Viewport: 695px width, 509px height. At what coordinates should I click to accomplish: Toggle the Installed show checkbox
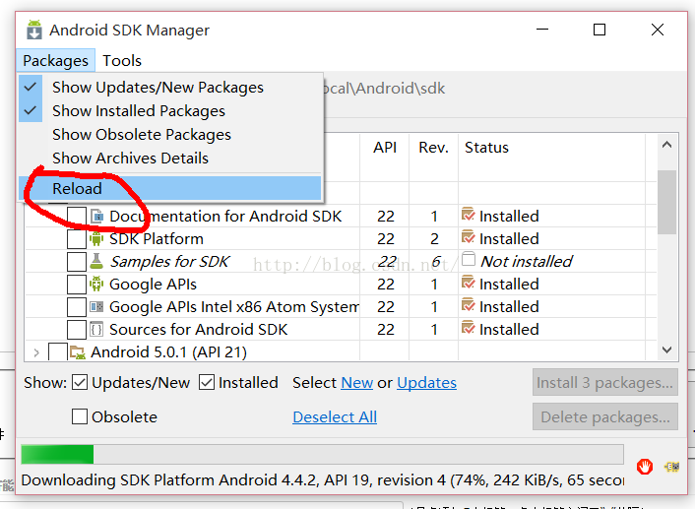(207, 383)
